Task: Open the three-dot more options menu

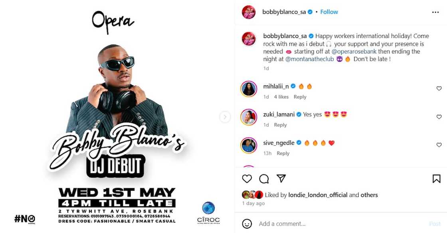Action: 435,12
